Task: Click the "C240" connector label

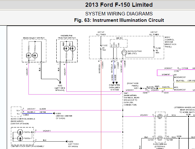Action: (145, 93)
